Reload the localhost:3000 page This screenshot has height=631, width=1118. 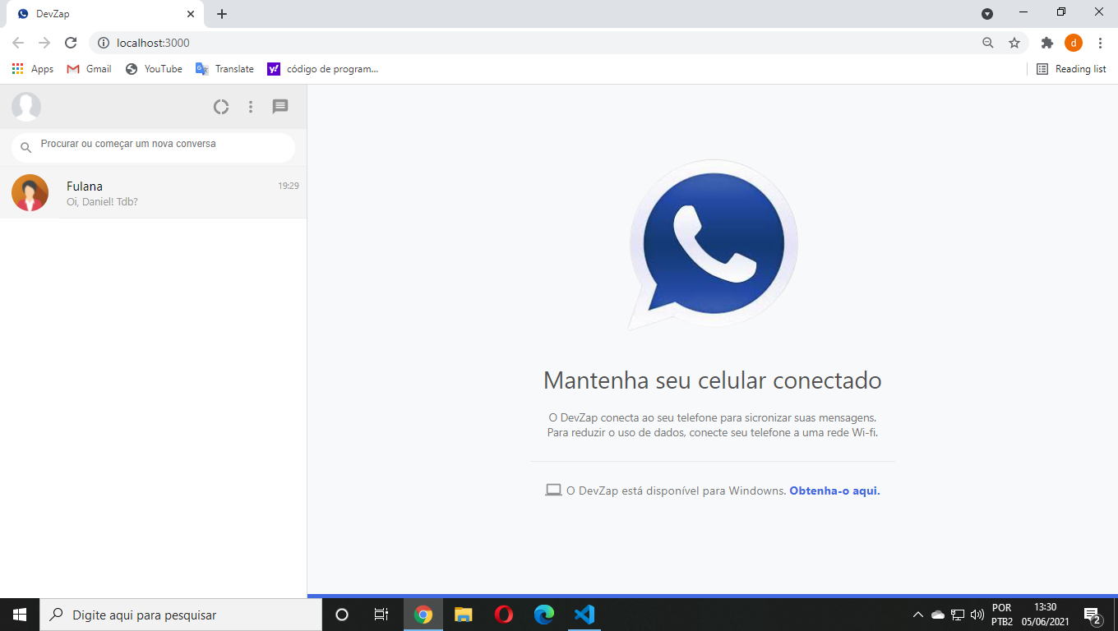click(x=71, y=43)
